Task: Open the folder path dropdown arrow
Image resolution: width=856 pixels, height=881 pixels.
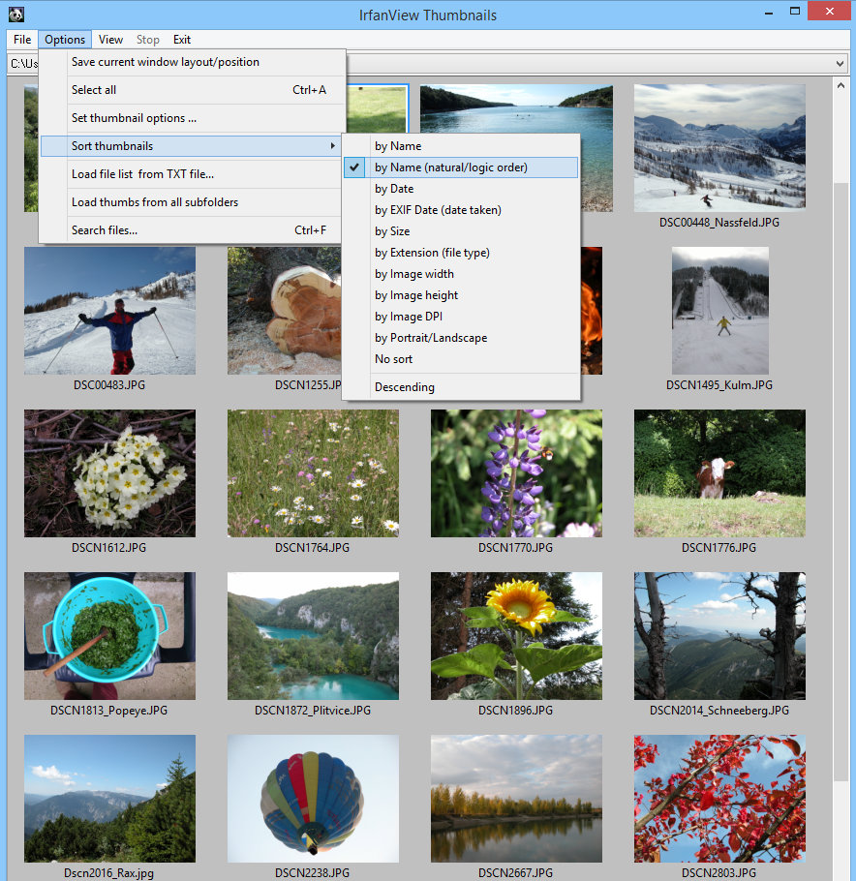Action: pyautogui.click(x=840, y=63)
